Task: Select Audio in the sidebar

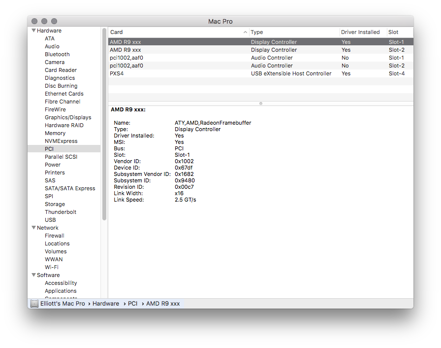Action: [52, 46]
